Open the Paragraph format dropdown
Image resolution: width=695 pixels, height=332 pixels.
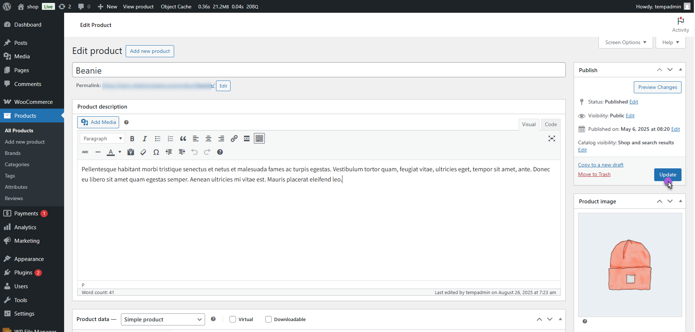coord(102,139)
